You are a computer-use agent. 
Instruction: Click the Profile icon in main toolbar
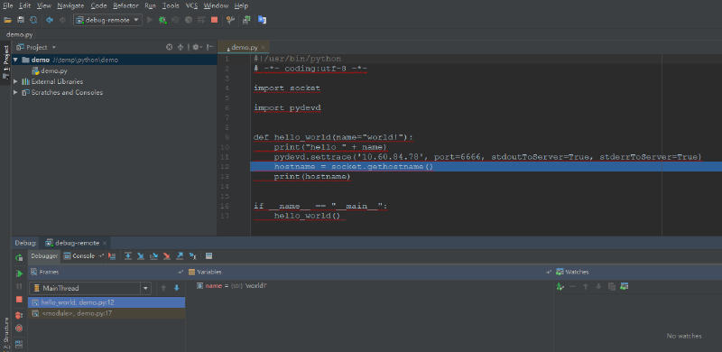[x=189, y=20]
